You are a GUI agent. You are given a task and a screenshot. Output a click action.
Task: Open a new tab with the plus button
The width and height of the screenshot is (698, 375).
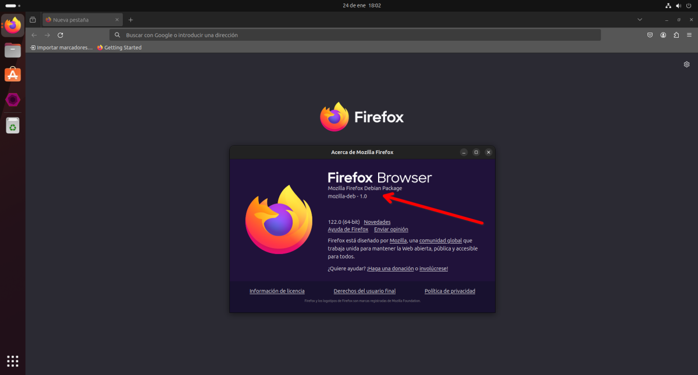click(130, 20)
